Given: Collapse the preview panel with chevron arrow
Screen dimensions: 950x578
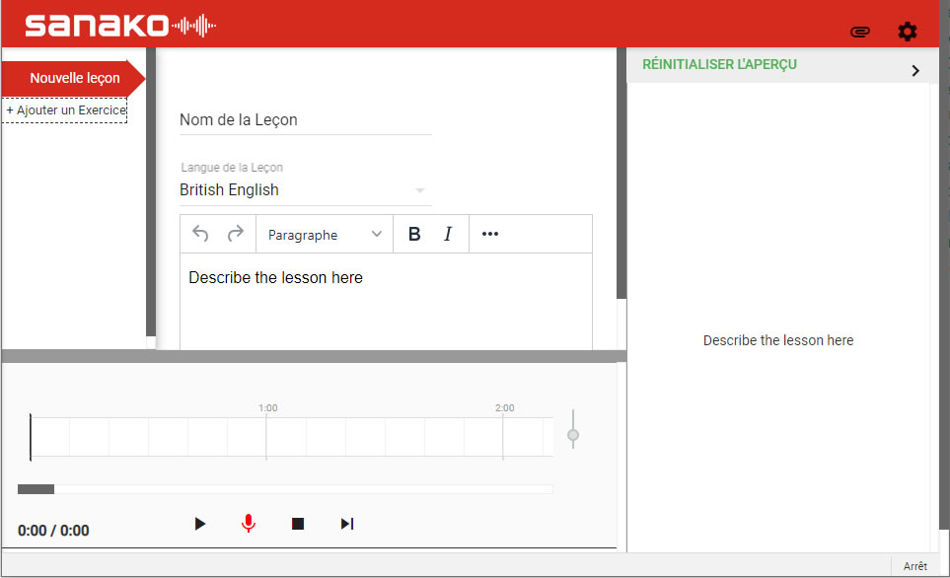Looking at the screenshot, I should tap(915, 70).
